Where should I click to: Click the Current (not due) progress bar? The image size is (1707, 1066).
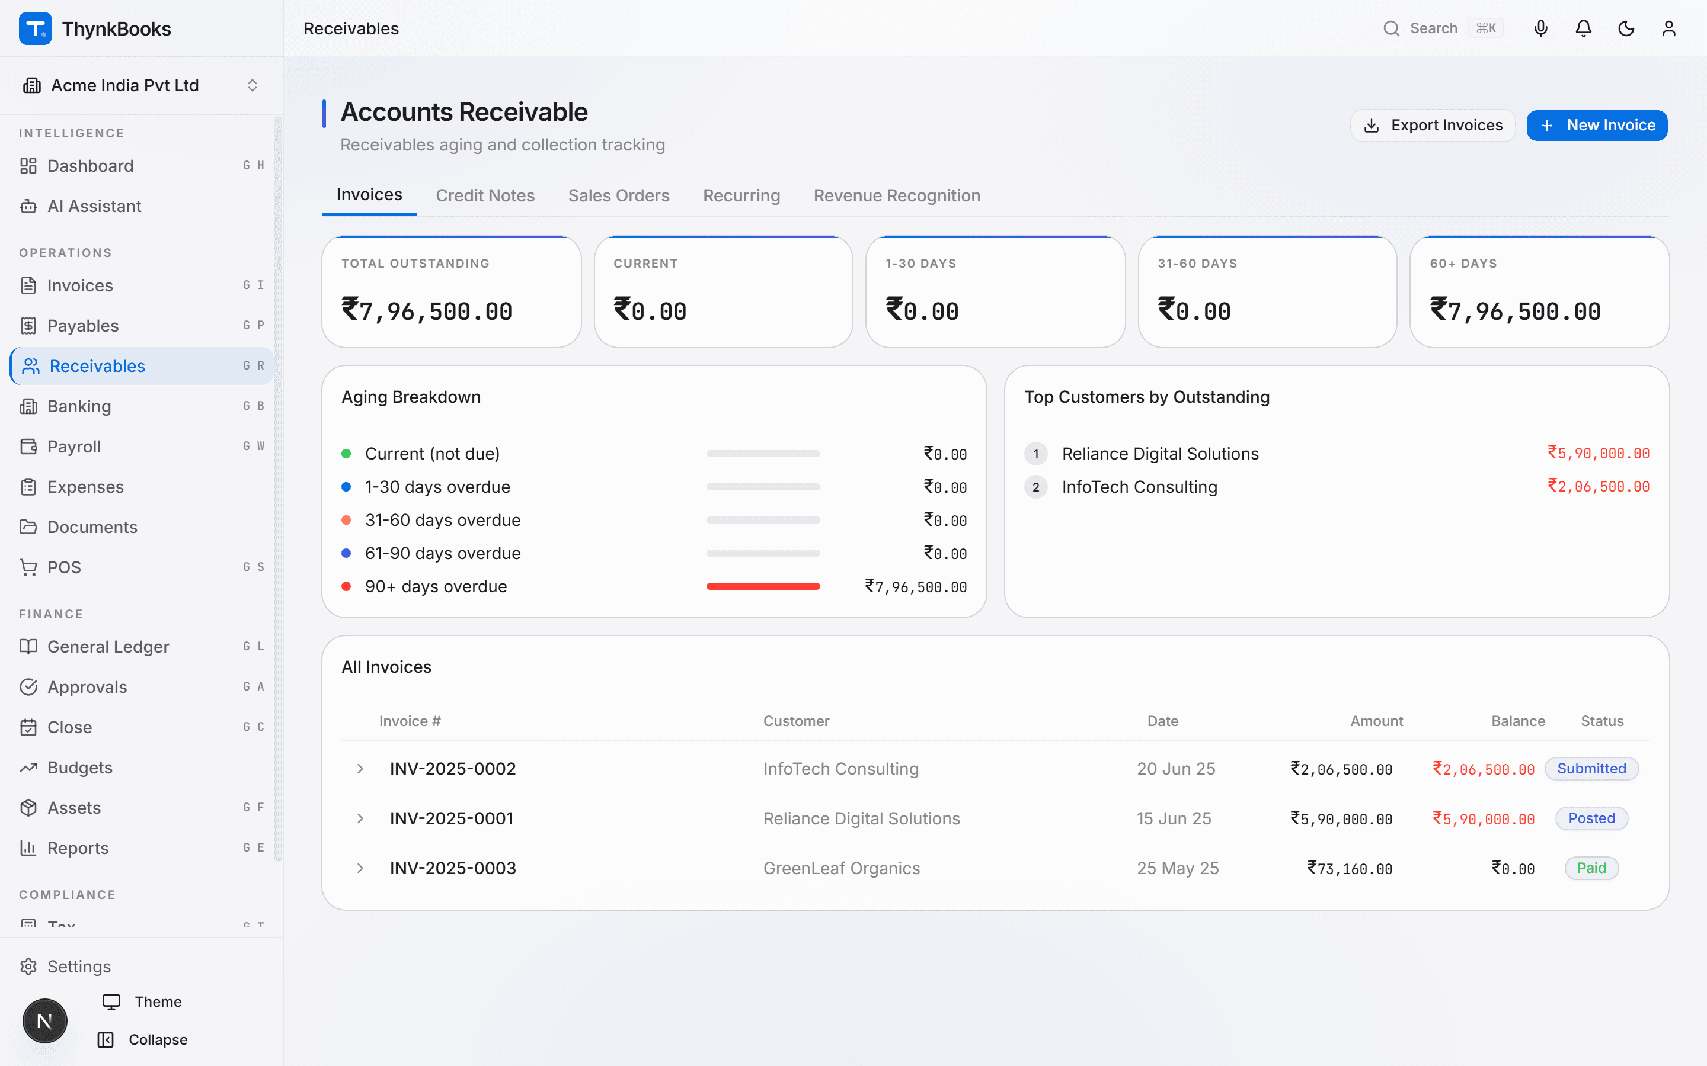763,454
